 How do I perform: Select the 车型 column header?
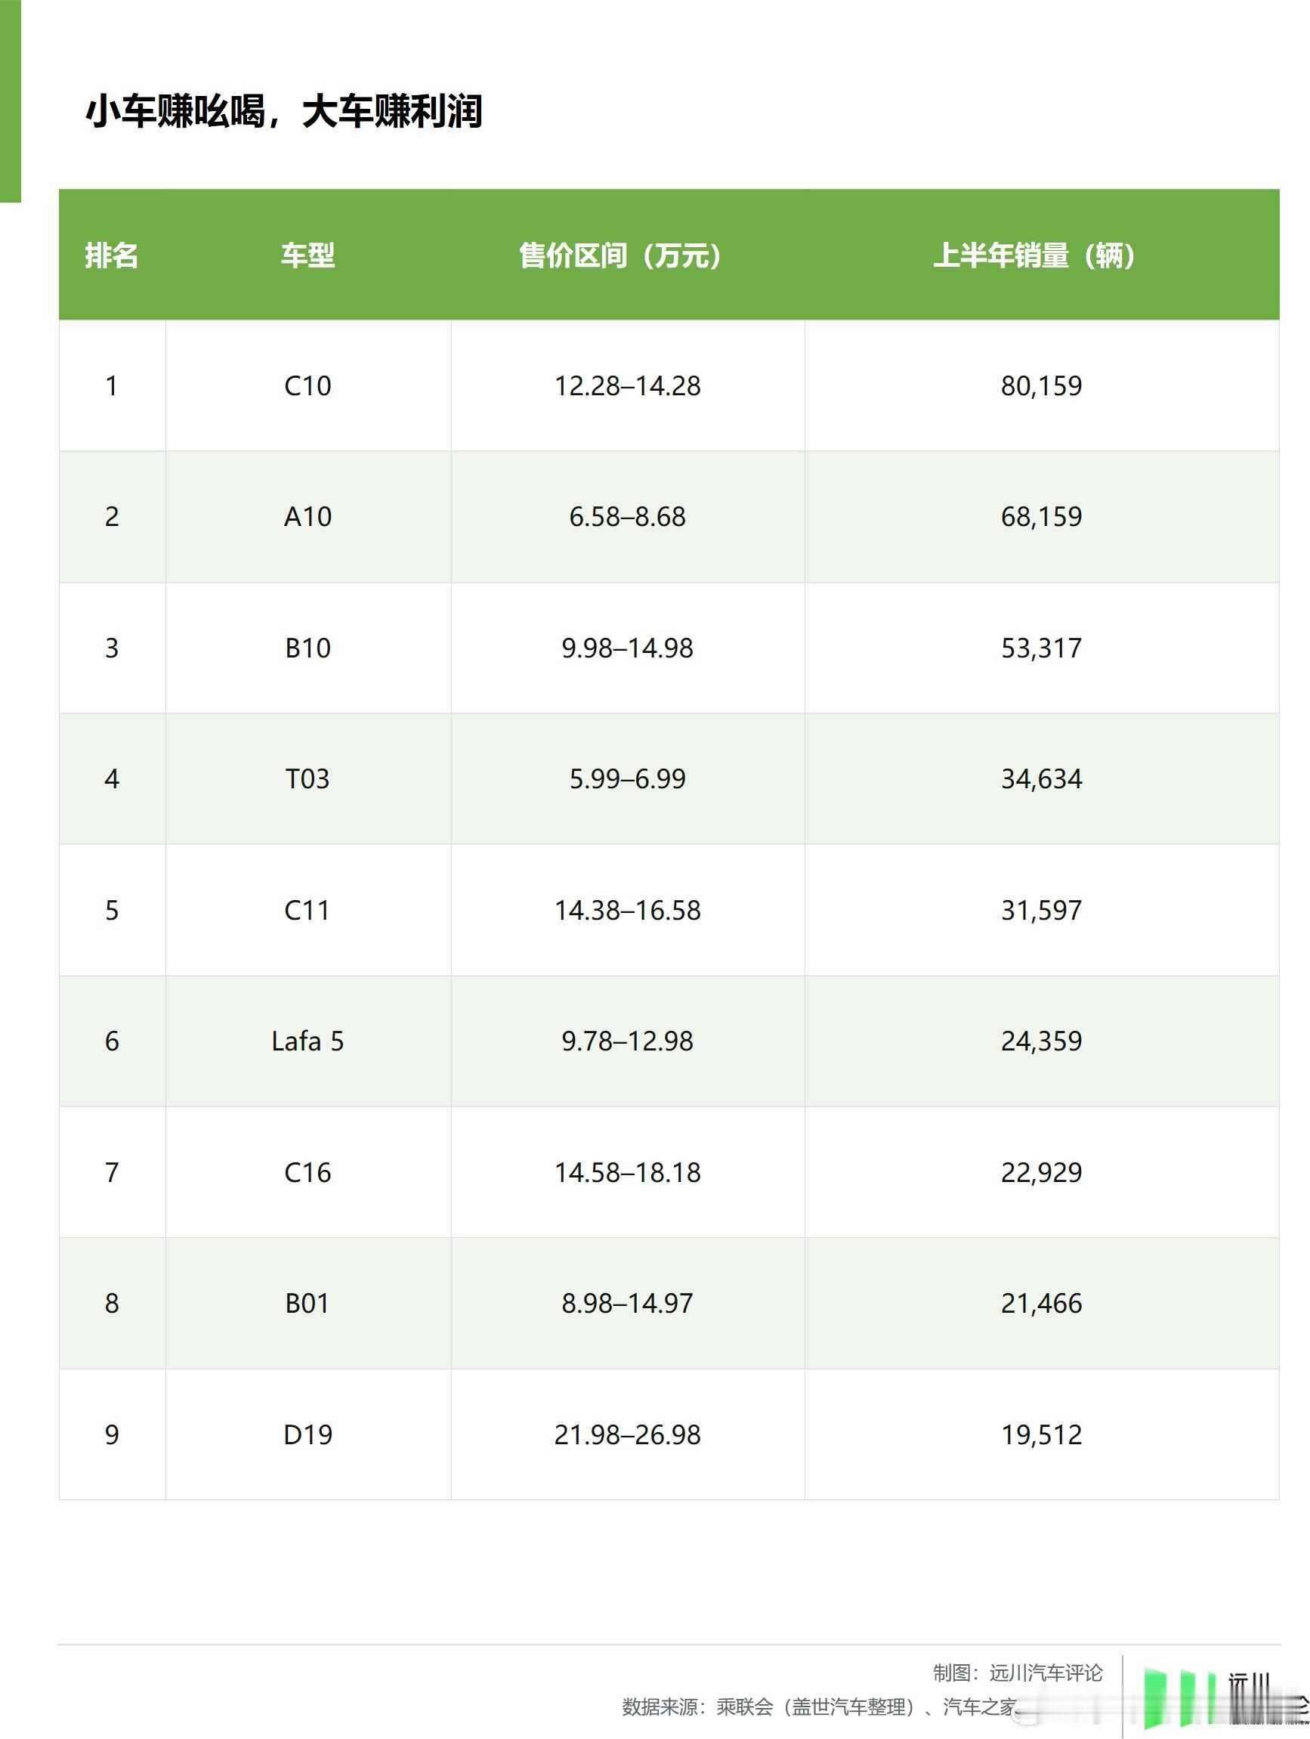308,255
